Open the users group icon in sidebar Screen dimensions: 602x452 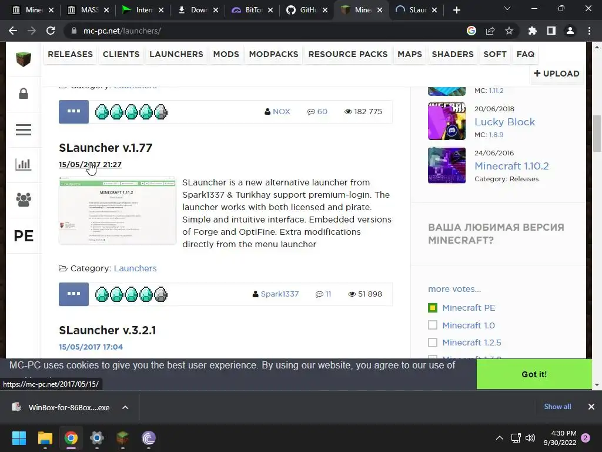[24, 200]
